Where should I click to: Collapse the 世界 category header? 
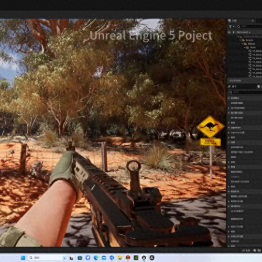(229, 143)
